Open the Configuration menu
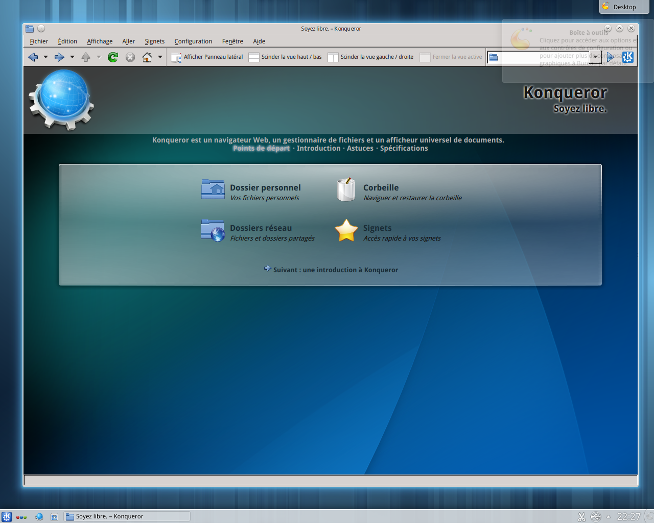 click(x=193, y=41)
